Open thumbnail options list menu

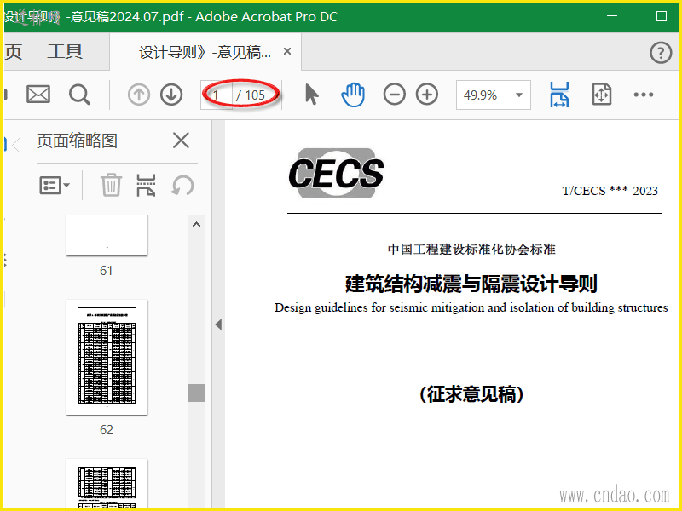(x=55, y=186)
